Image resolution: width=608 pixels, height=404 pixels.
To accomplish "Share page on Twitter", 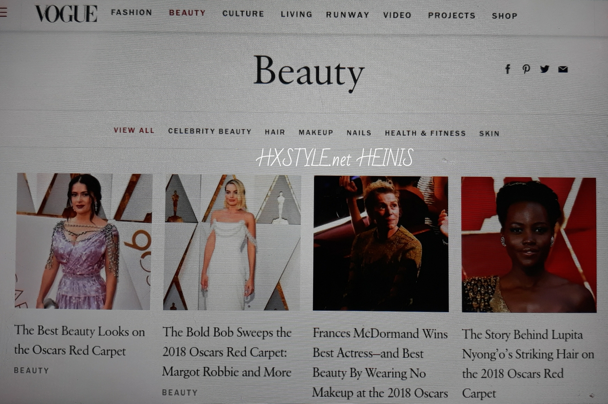I will point(545,69).
